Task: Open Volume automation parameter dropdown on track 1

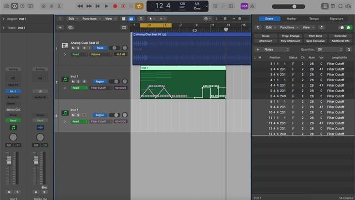Action: [101, 54]
